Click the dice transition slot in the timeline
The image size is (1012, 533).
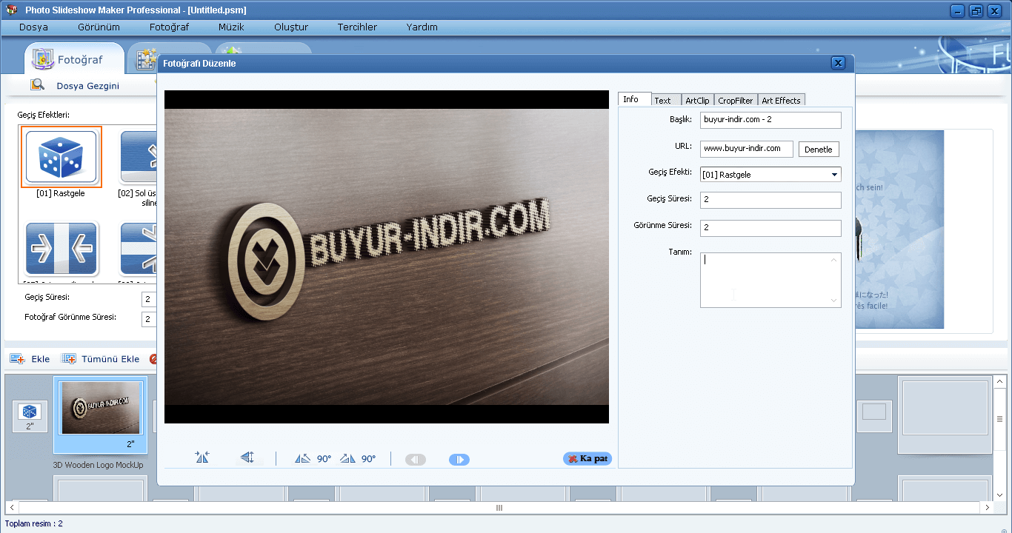click(x=30, y=416)
